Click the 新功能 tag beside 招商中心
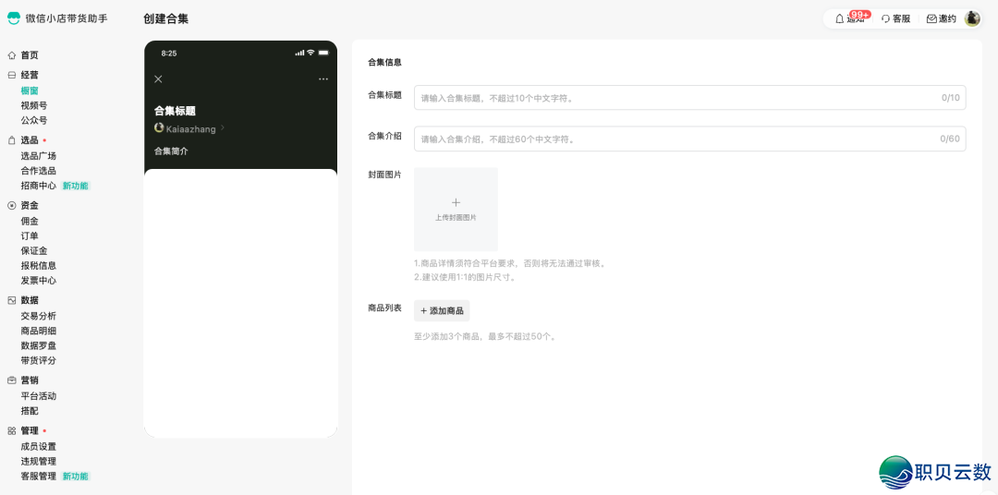The image size is (998, 495). (76, 186)
